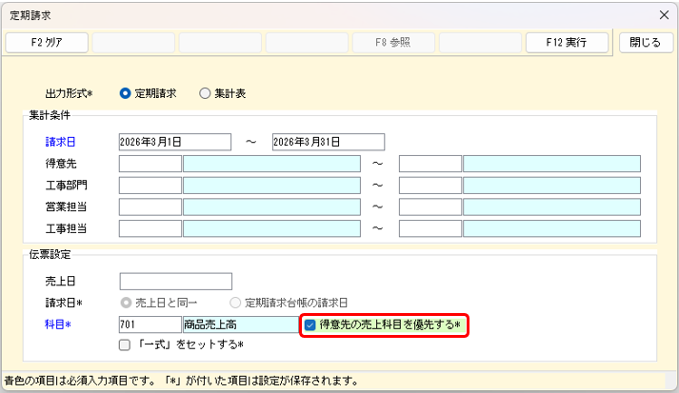Image resolution: width=679 pixels, height=393 pixels.
Task: Click the 工事部門 end code field
Action: [430, 186]
